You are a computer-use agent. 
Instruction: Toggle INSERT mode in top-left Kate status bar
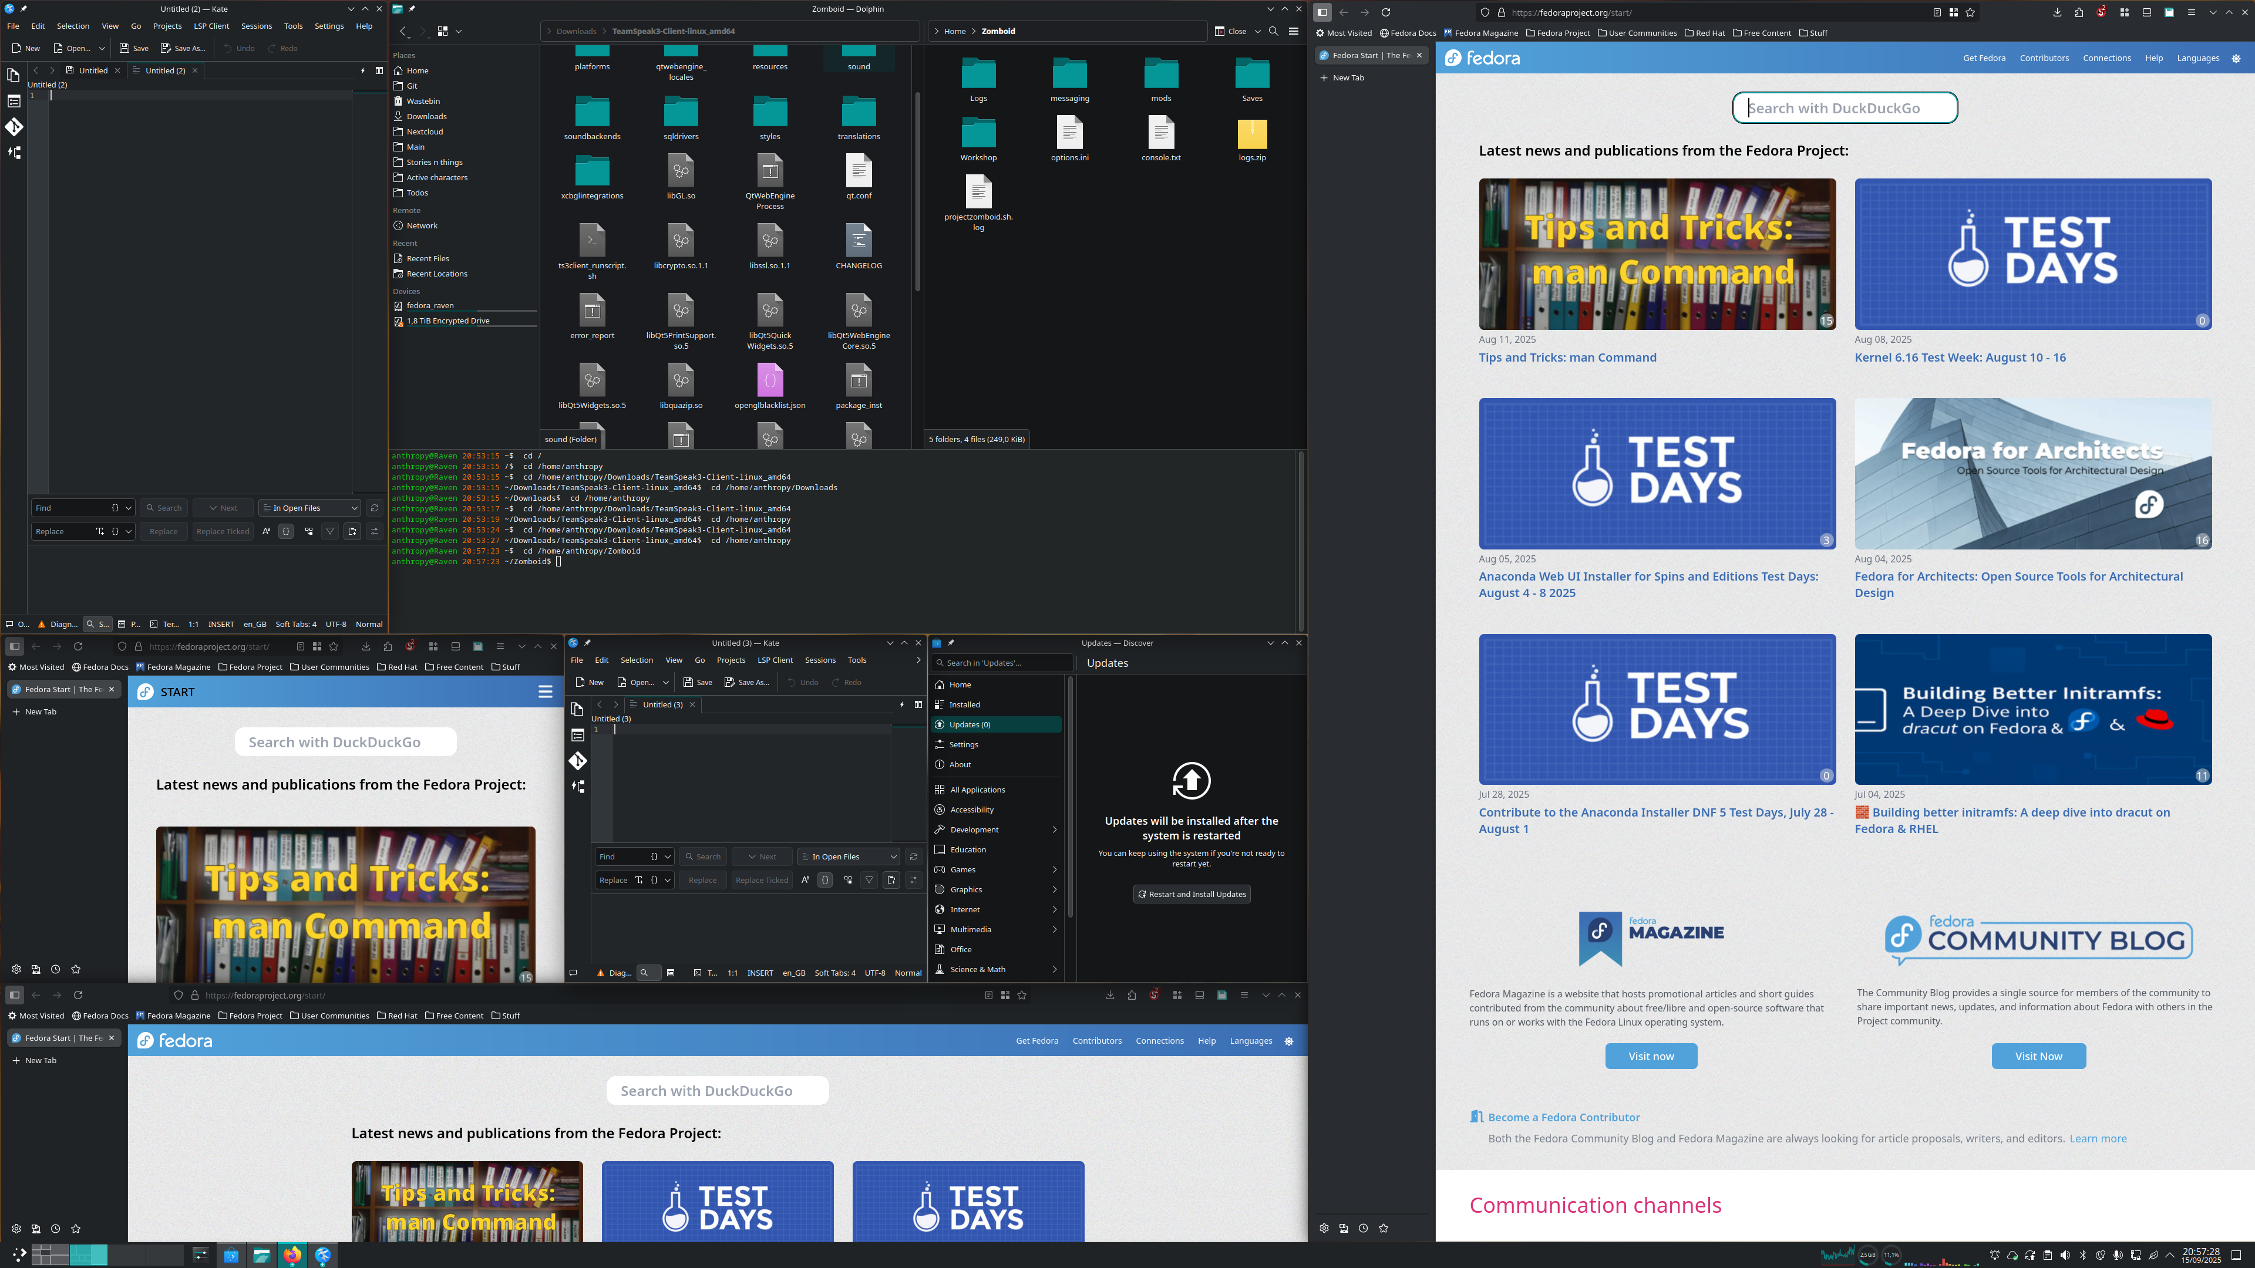[221, 624]
